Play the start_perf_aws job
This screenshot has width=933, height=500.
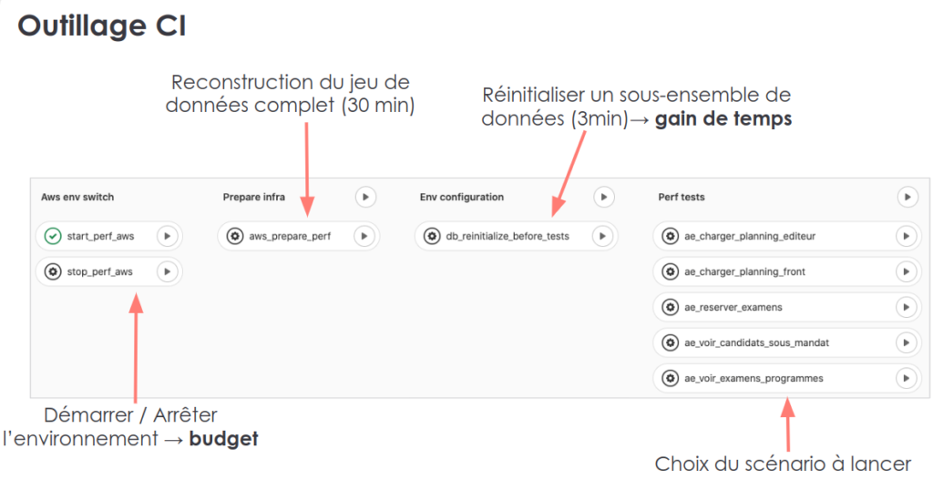167,236
